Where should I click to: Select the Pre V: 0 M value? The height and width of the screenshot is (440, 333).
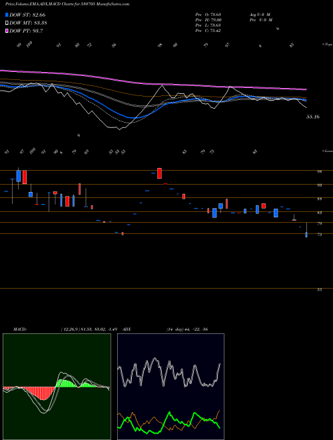pos(262,19)
